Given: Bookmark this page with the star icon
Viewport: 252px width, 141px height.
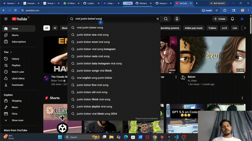Looking at the screenshot, I should coord(217,10).
